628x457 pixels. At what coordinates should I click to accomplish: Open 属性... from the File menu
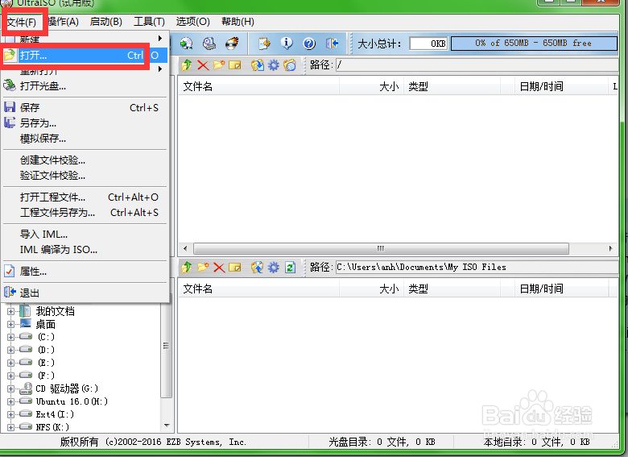[x=84, y=272]
